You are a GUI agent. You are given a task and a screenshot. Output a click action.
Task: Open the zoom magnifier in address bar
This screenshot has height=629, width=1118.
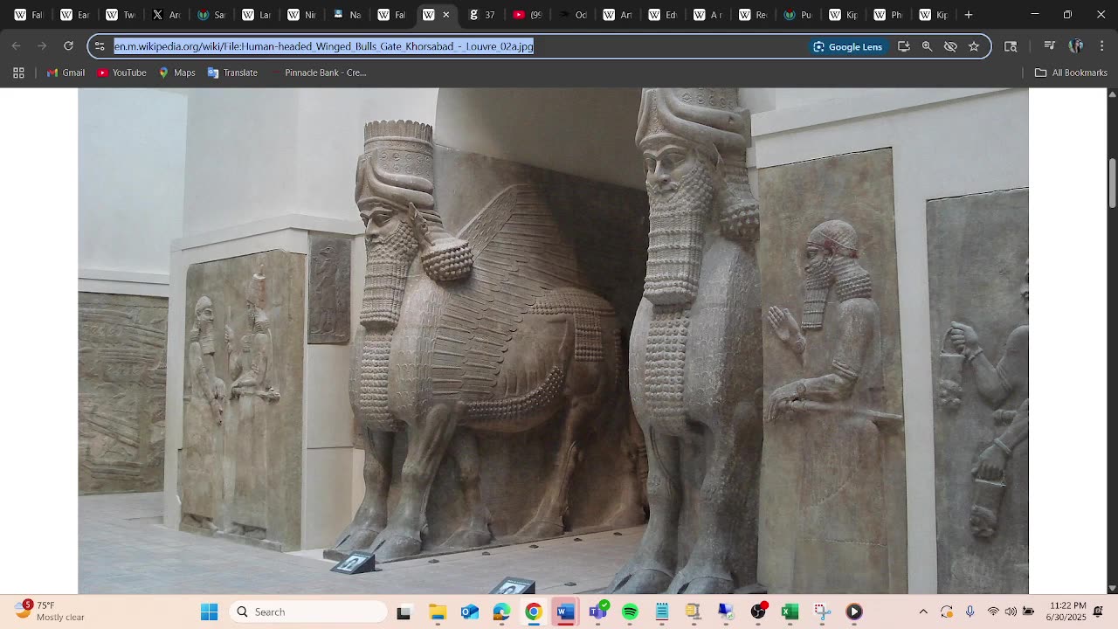928,46
